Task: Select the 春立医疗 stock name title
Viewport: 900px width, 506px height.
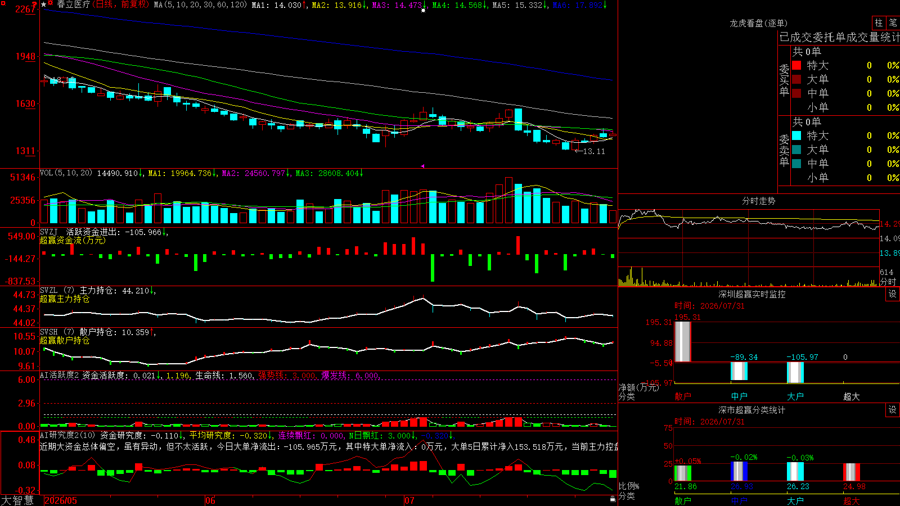Action: click(x=73, y=4)
